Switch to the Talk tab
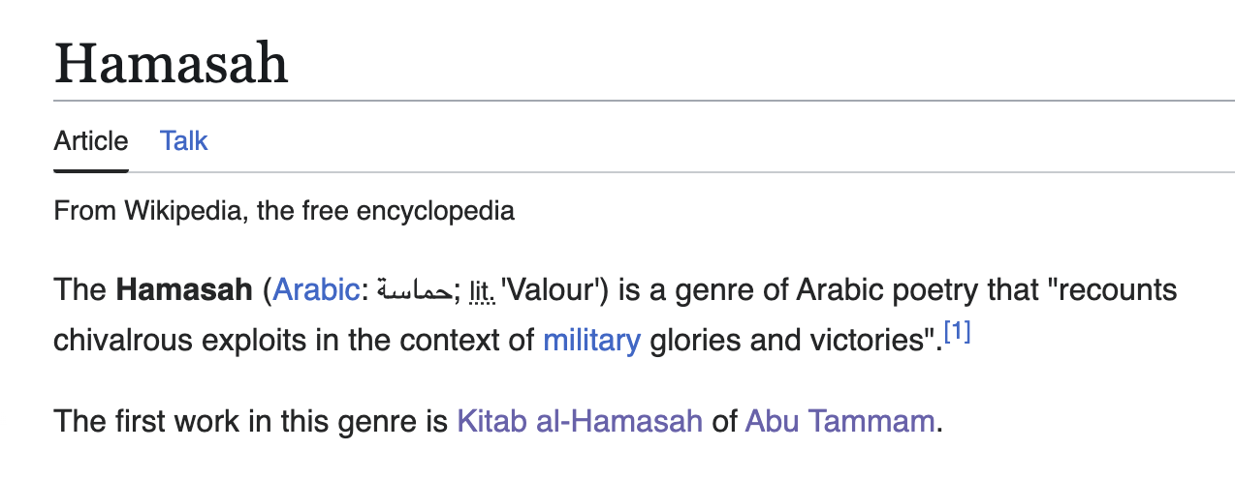 (x=184, y=141)
